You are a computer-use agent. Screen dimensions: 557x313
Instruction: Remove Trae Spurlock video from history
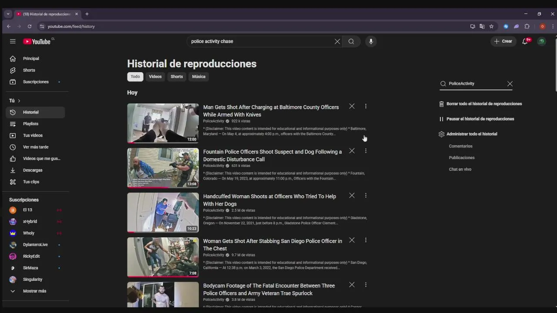tap(352, 285)
